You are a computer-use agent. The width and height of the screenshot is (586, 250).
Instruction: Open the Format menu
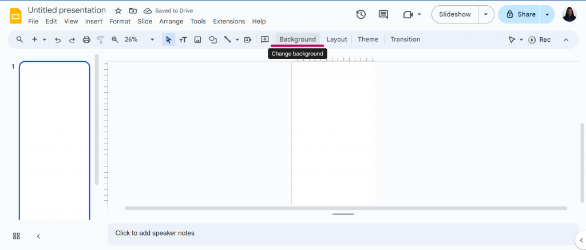[x=120, y=21]
